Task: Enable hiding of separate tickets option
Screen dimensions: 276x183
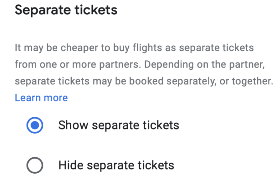Action: tap(35, 165)
